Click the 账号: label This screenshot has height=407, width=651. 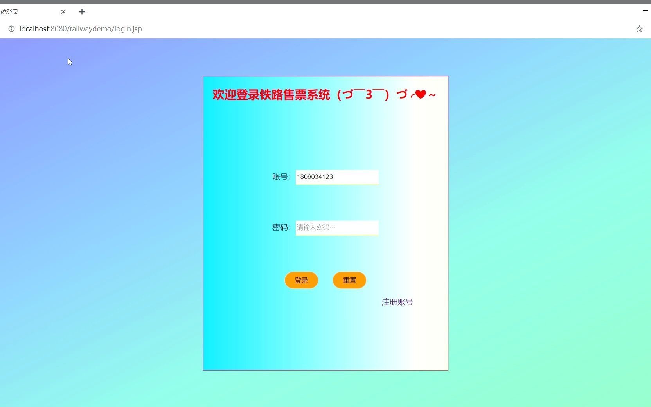[282, 177]
